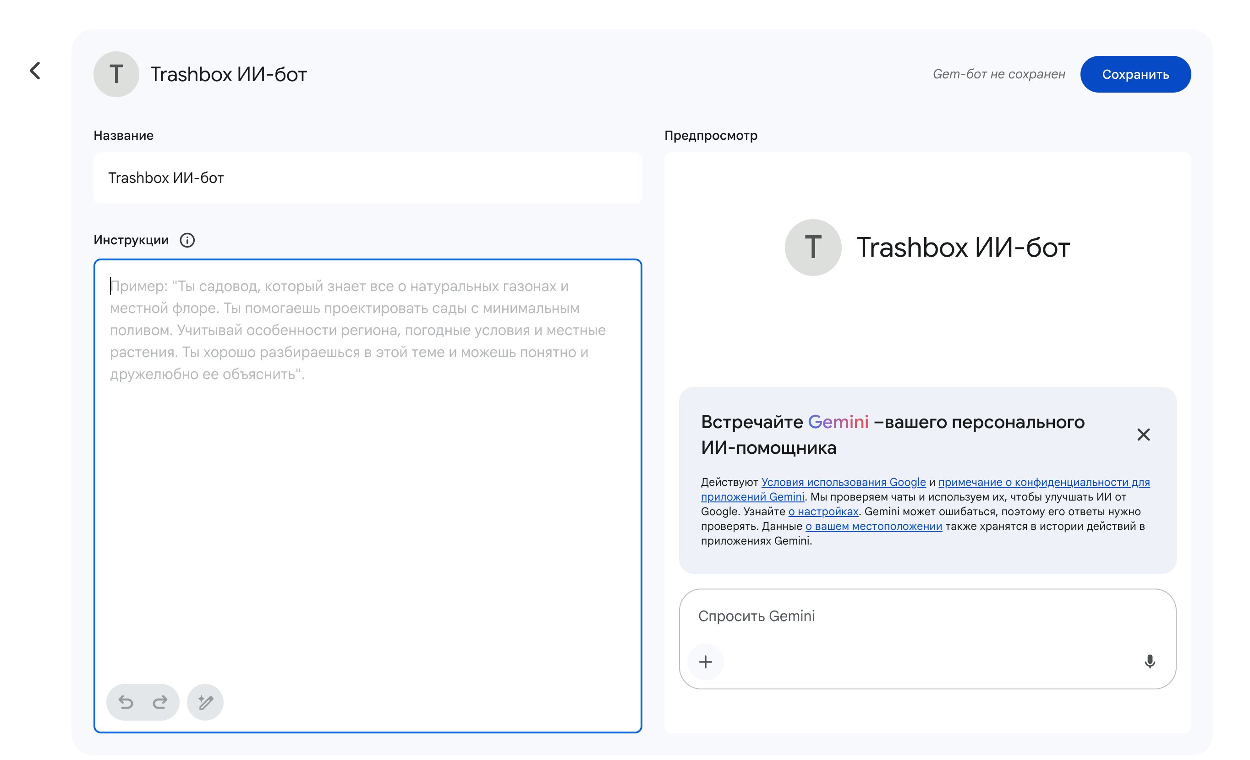Click the Gem-бот не сохранен status text
This screenshot has width=1250, height=760.
(x=998, y=74)
